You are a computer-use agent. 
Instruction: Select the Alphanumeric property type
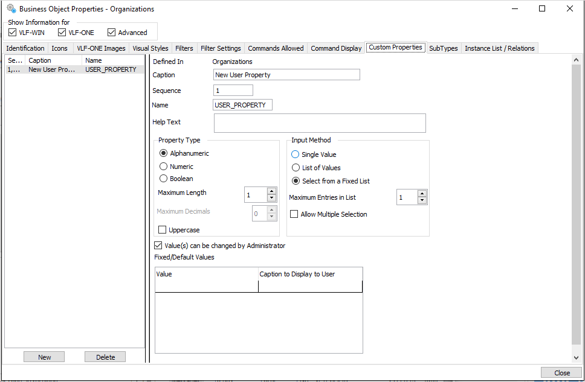coord(163,153)
